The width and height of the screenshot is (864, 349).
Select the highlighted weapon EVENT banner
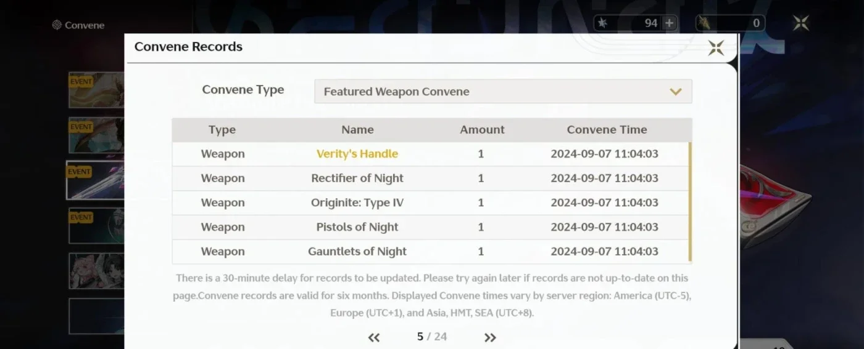point(96,180)
